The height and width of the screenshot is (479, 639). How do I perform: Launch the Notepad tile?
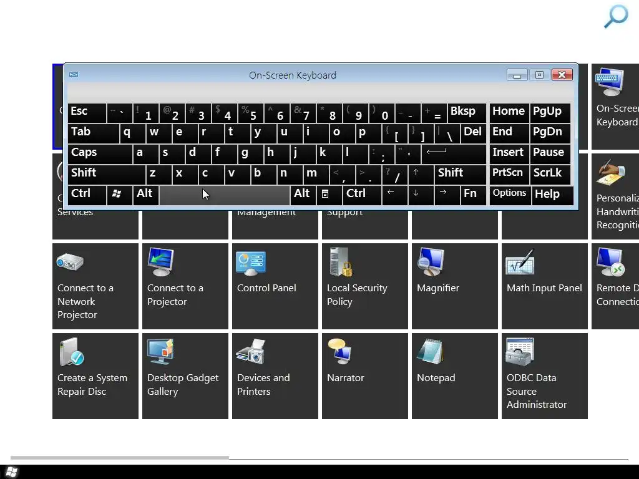pos(455,376)
